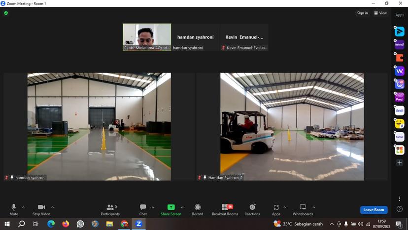The width and height of the screenshot is (408, 230).
Task: Click the Sign in button
Action: click(x=362, y=13)
